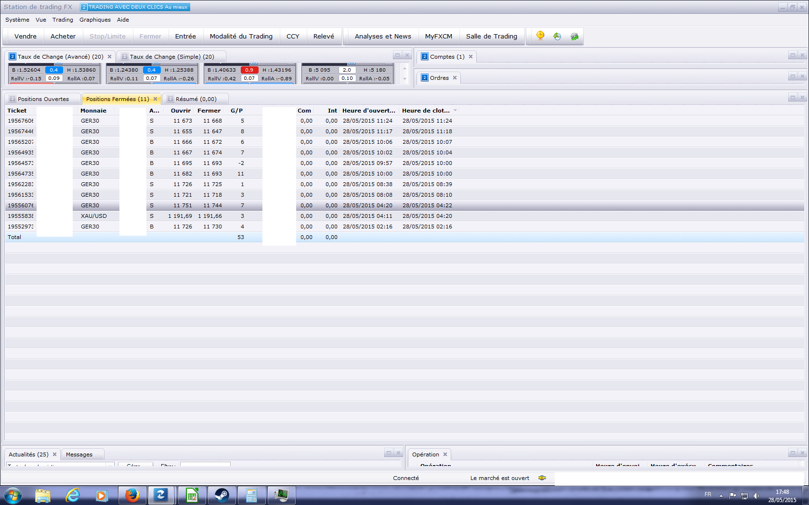
Task: Maximize the Ordres panel
Action: coord(792,76)
